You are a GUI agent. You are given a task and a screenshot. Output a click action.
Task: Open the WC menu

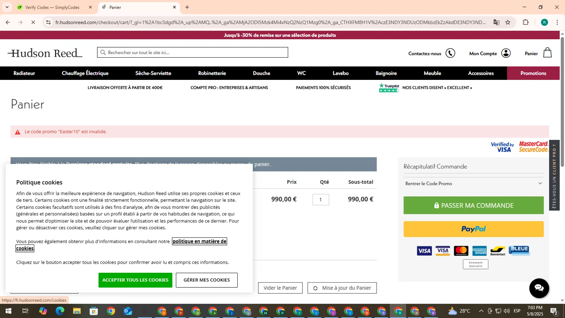(301, 73)
